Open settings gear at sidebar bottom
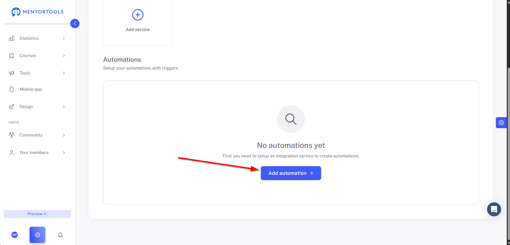The height and width of the screenshot is (245, 510). pyautogui.click(x=37, y=235)
